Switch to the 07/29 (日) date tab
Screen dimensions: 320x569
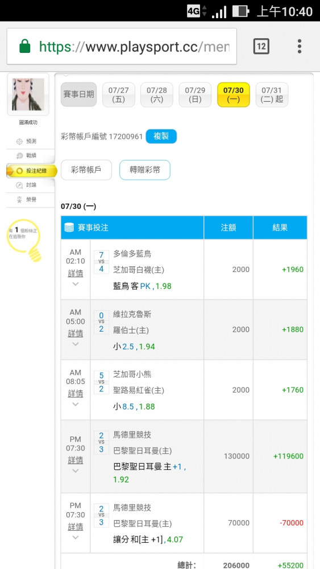195,94
